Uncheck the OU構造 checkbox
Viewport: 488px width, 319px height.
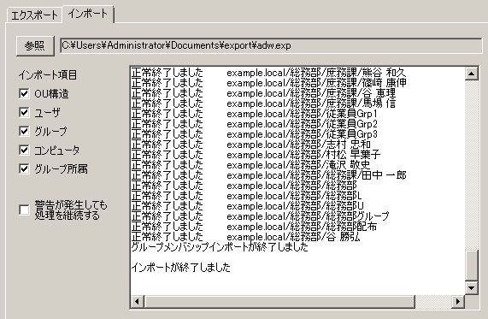coord(24,93)
